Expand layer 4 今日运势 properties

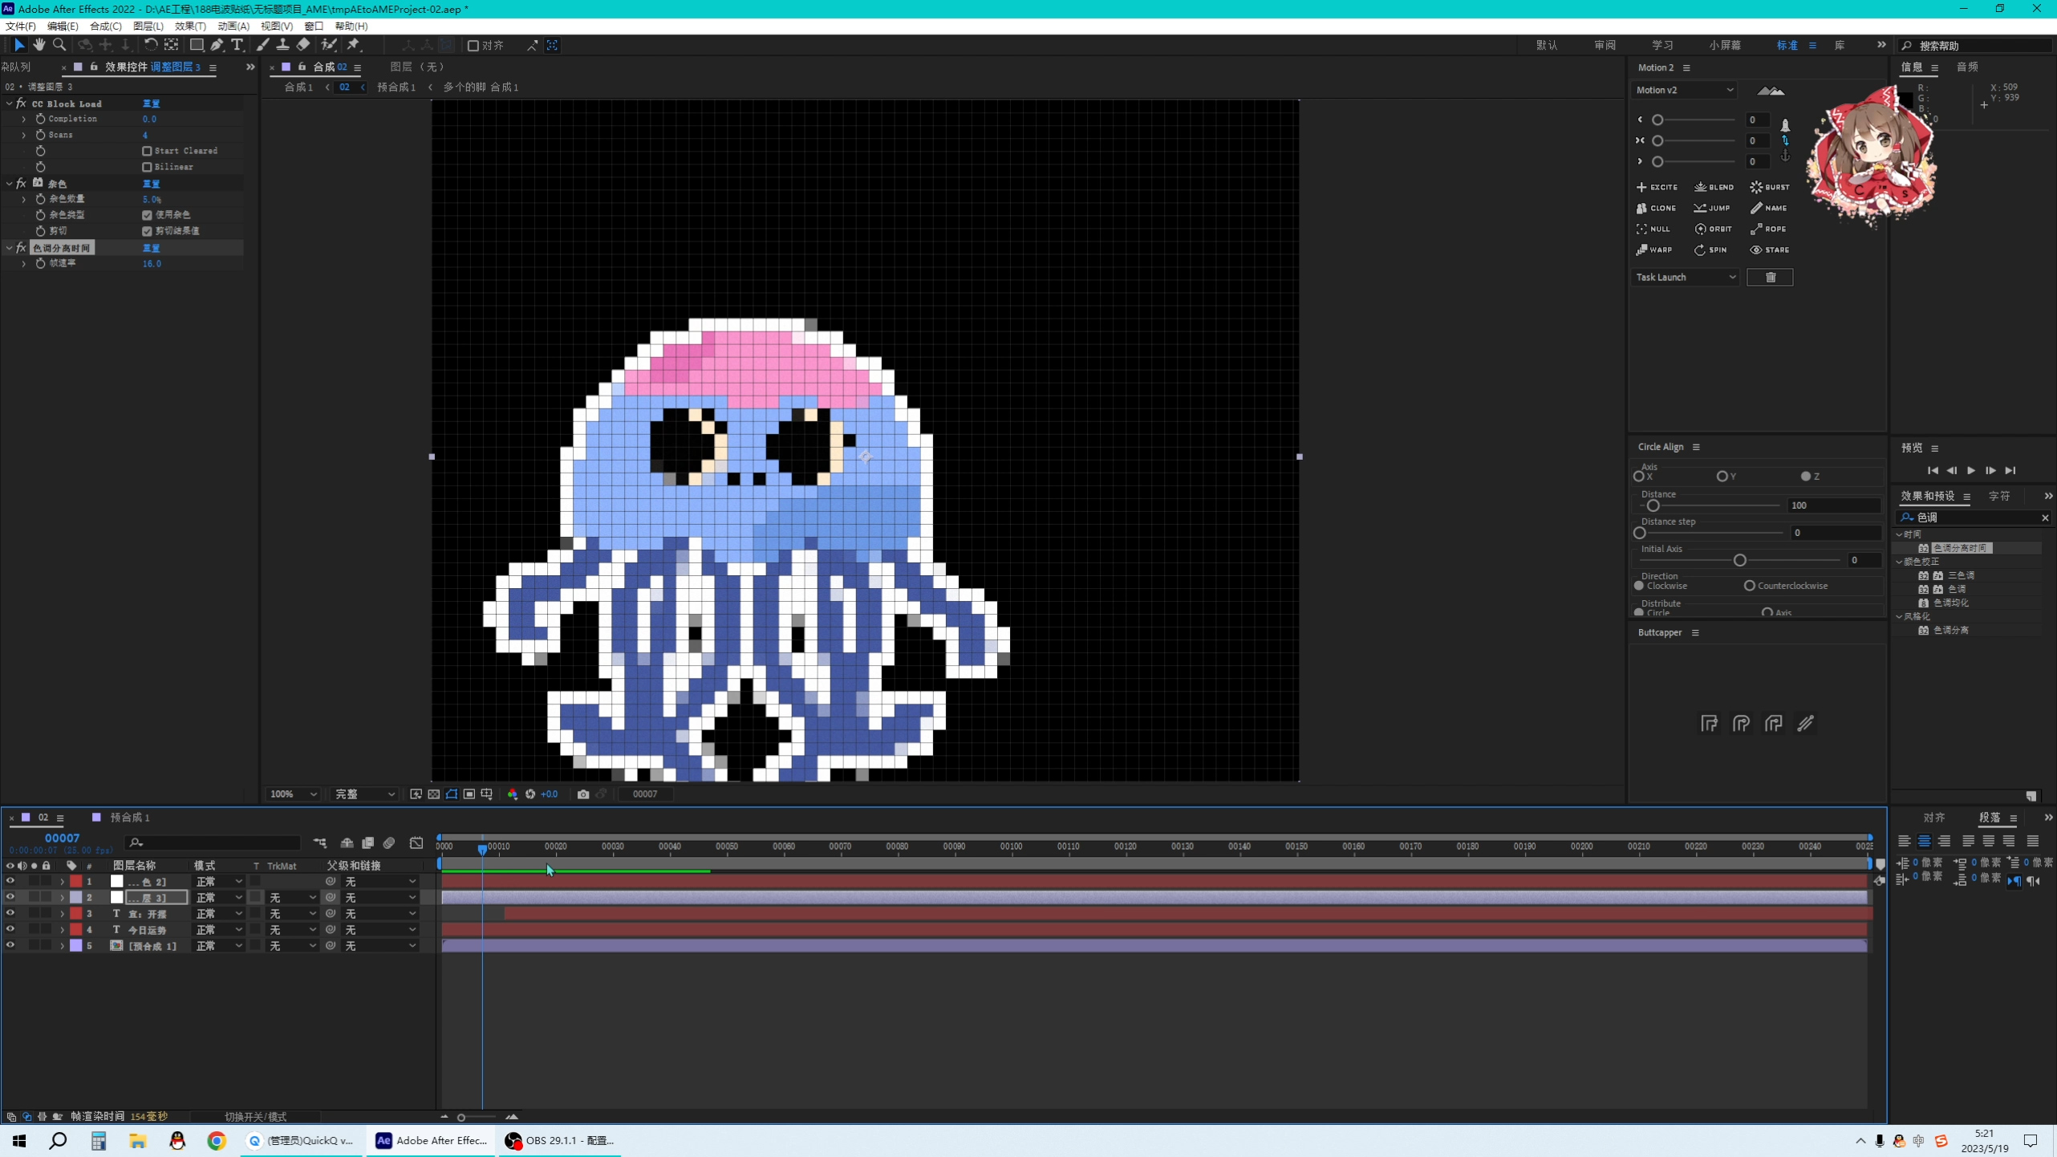62,929
